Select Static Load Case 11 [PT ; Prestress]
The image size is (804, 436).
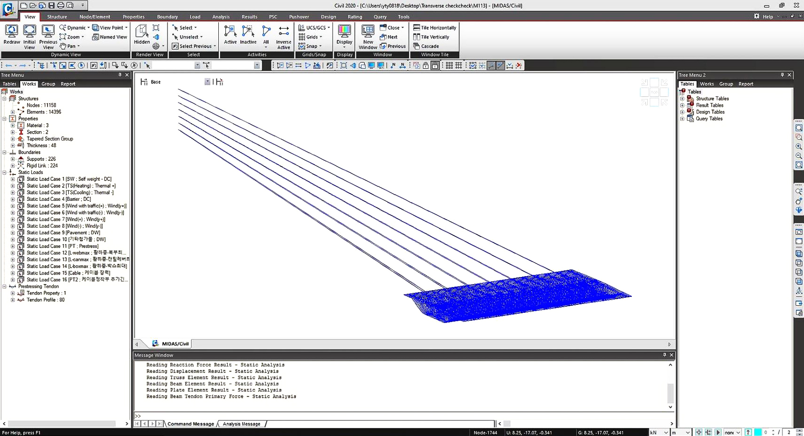tap(63, 246)
